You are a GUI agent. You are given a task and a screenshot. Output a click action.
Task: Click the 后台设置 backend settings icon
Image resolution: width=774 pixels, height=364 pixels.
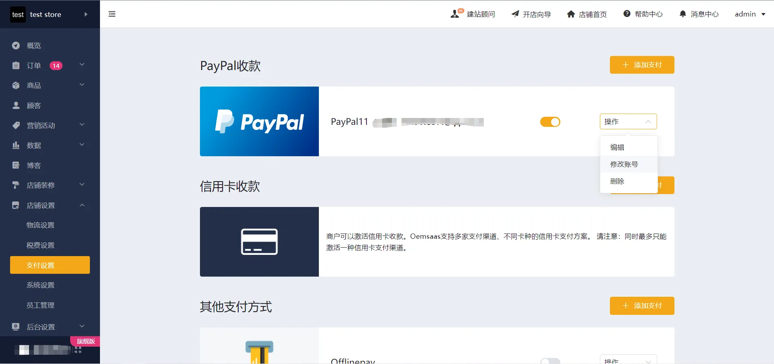16,327
